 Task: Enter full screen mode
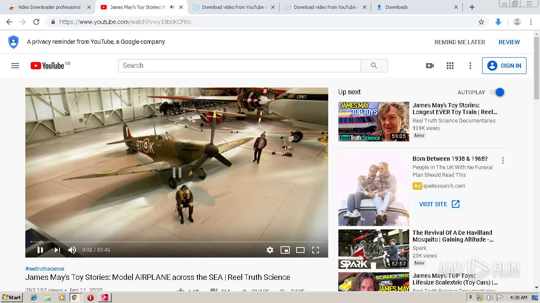coord(316,250)
